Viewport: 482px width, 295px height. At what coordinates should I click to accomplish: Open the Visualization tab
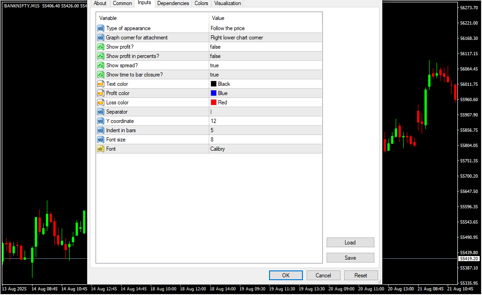227,3
